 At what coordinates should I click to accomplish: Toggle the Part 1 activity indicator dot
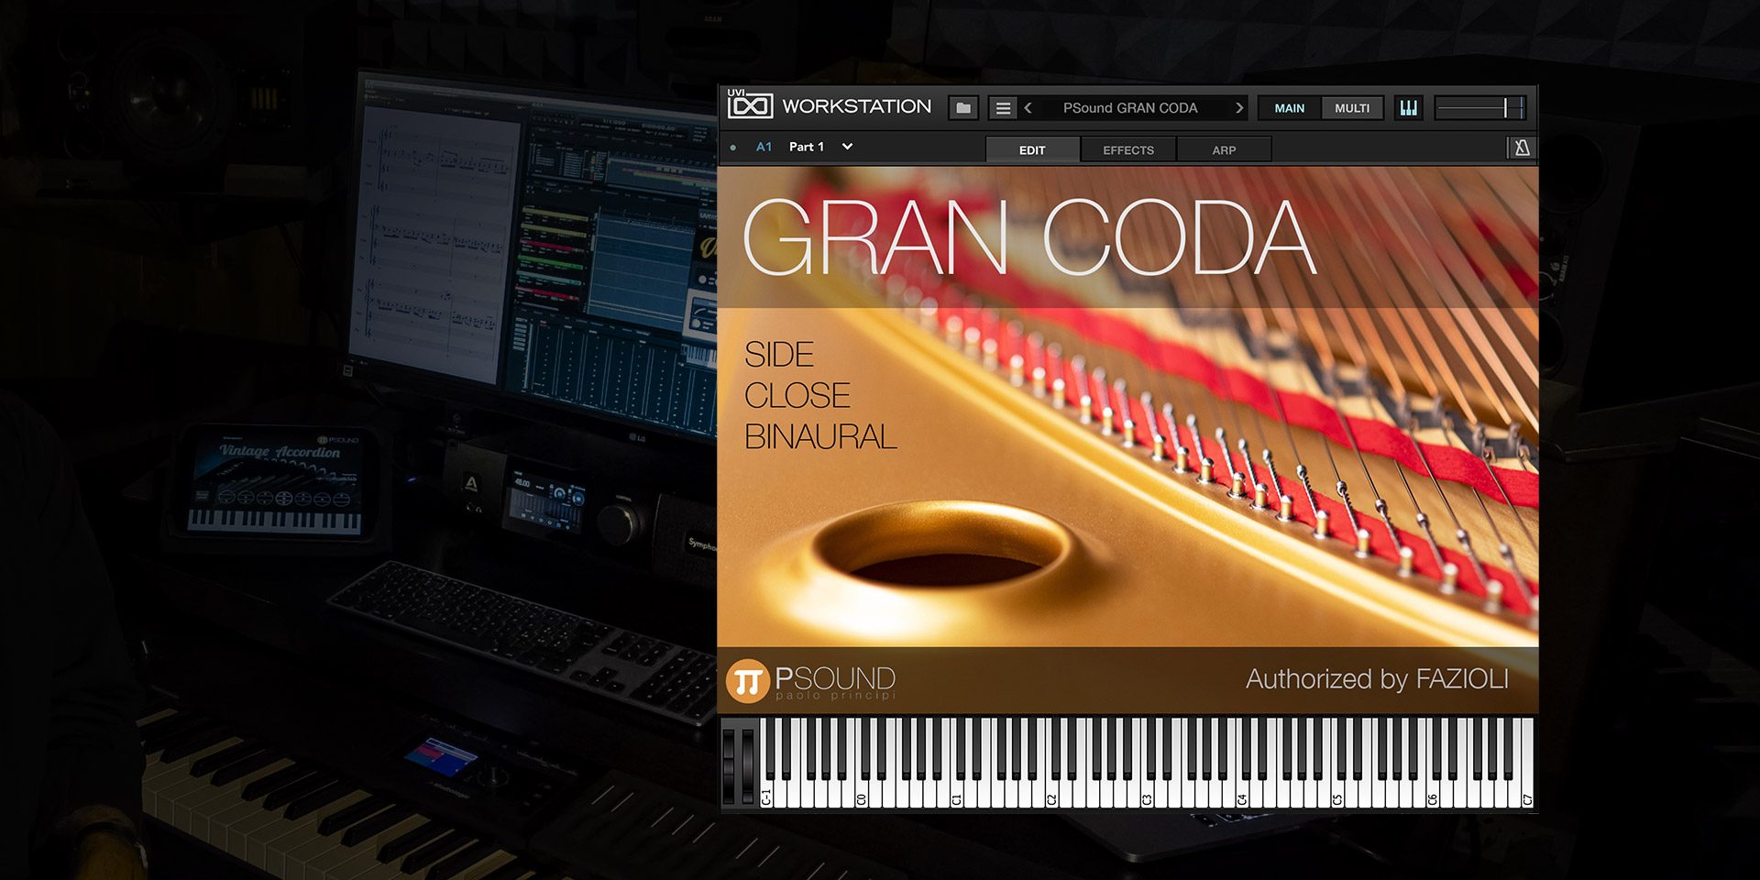click(x=733, y=148)
